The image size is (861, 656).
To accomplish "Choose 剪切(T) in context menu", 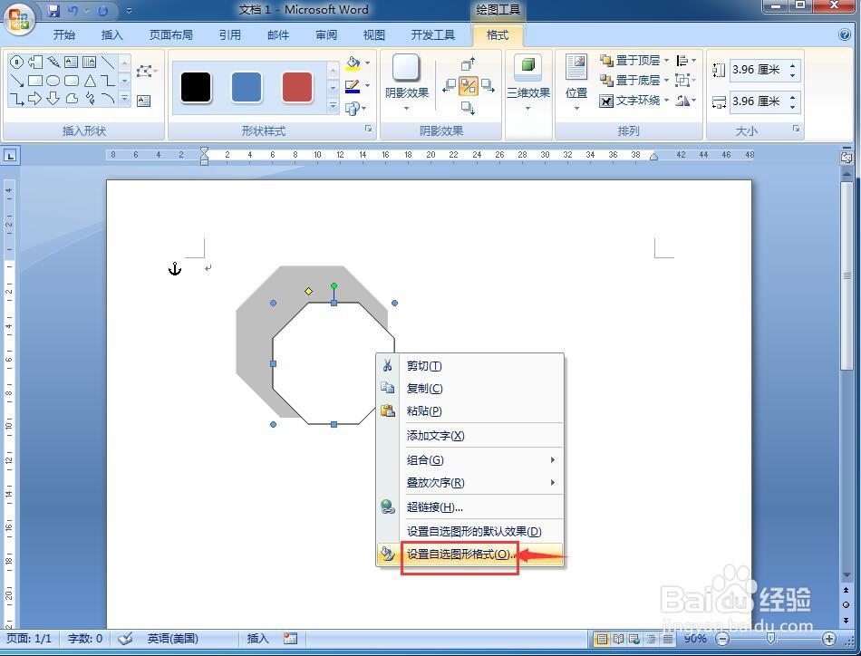I will click(470, 366).
